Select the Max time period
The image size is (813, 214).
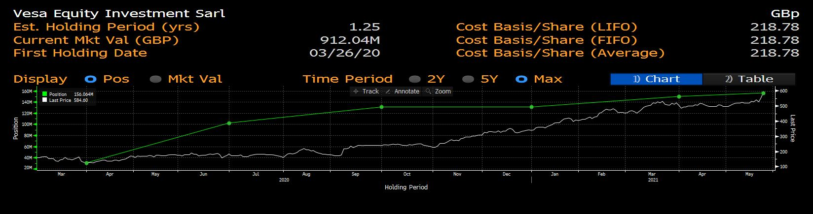521,79
